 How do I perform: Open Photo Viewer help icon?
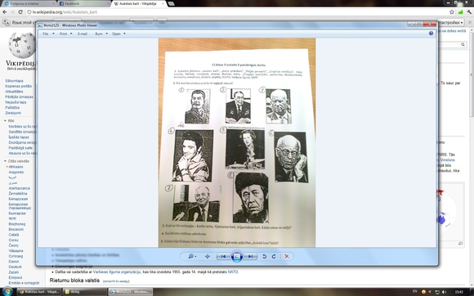[431, 34]
